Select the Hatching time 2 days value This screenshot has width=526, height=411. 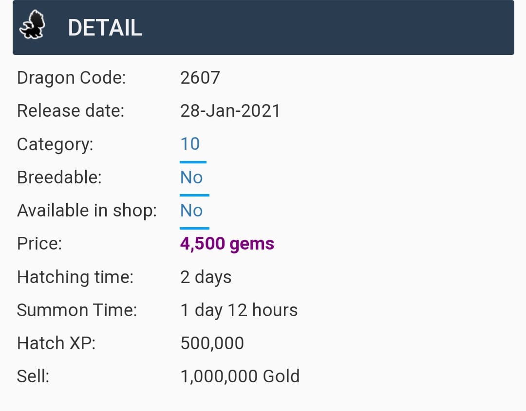(x=206, y=277)
